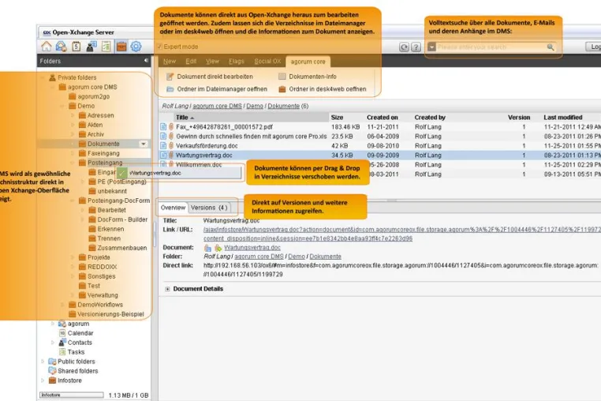This screenshot has width=601, height=401.
Task: Select the Versionierungs-Beispiel folder
Action: coord(106,314)
